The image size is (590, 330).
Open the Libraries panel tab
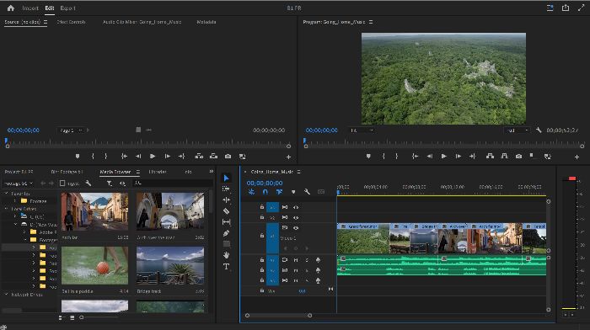pyautogui.click(x=158, y=172)
